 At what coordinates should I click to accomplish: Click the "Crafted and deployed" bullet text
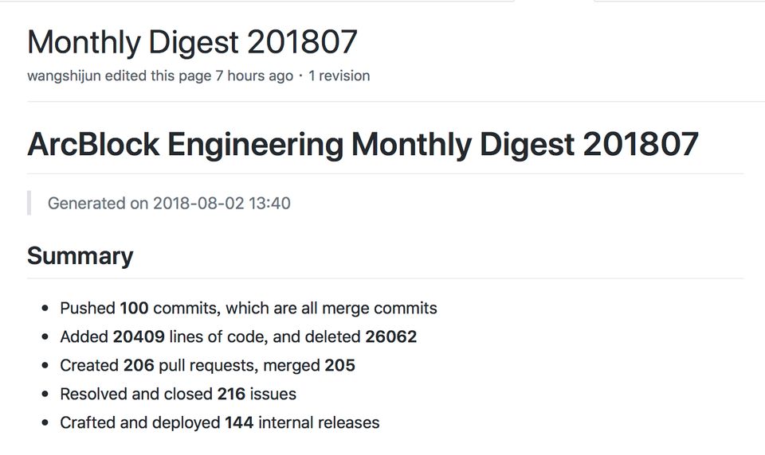[140, 422]
